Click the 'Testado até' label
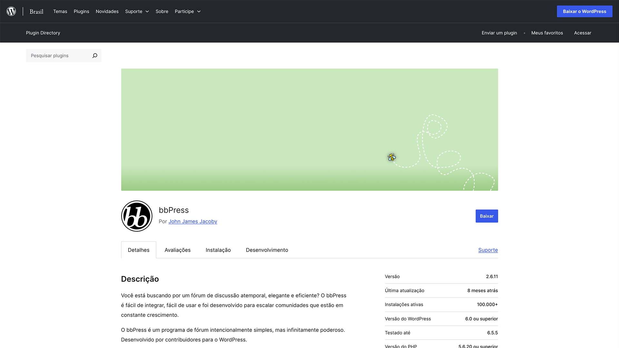 pos(397,333)
